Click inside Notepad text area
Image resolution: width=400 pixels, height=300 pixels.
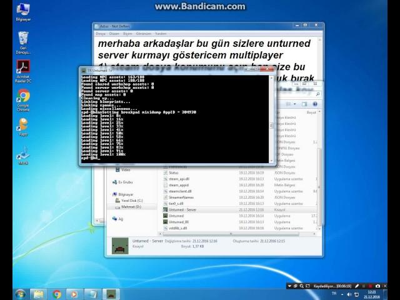pos(207,52)
